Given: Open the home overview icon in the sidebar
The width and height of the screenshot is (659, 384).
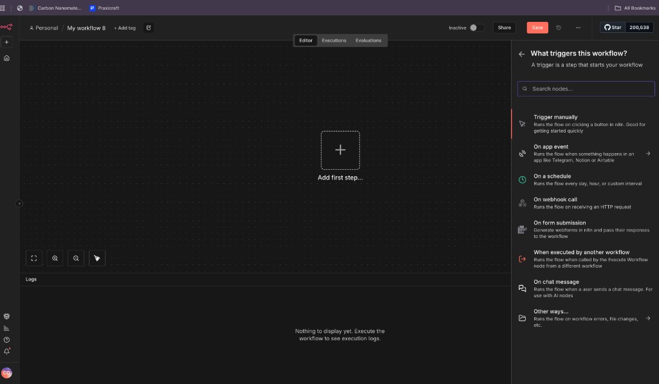Looking at the screenshot, I should point(6,58).
